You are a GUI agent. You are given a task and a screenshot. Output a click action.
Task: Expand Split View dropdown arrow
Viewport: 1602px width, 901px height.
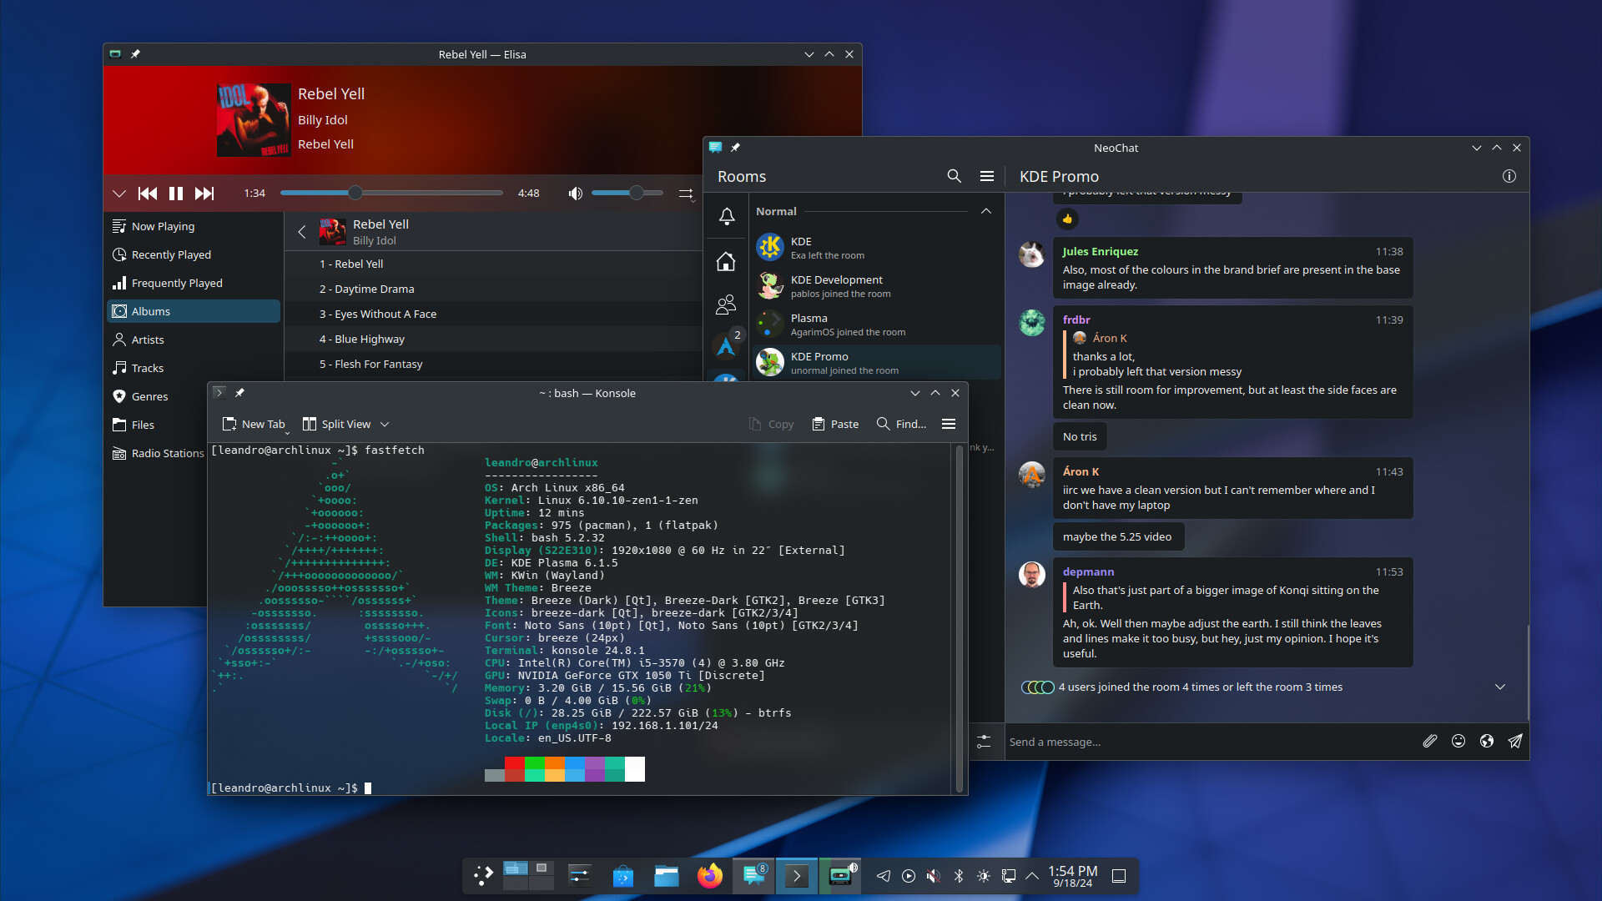click(x=385, y=424)
